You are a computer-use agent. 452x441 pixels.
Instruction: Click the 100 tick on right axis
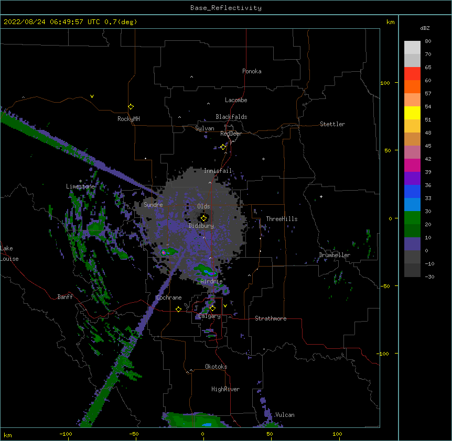coord(385,83)
